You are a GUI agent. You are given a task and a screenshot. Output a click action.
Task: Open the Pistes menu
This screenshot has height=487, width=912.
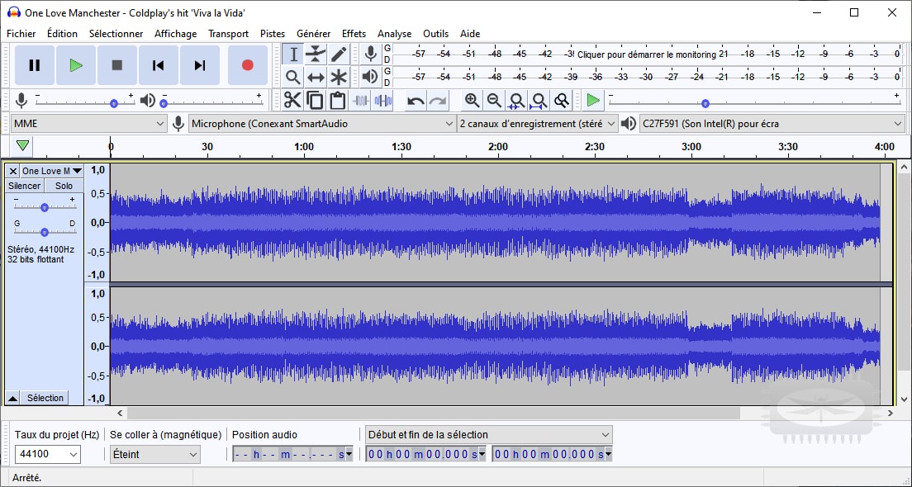pos(273,34)
